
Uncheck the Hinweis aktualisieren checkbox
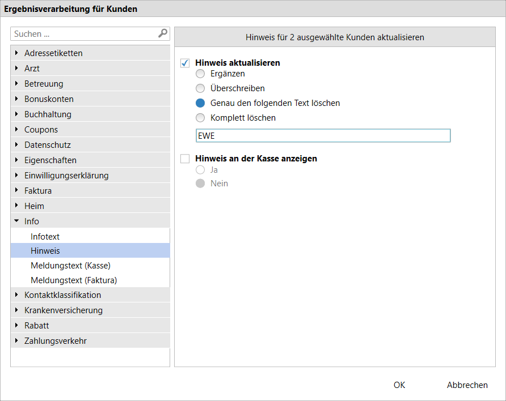coord(185,63)
